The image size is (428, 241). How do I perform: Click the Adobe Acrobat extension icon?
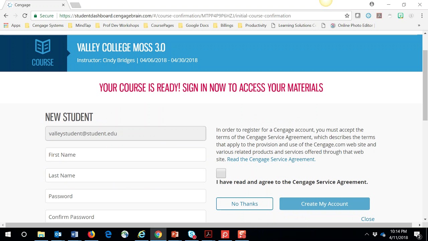(379, 16)
